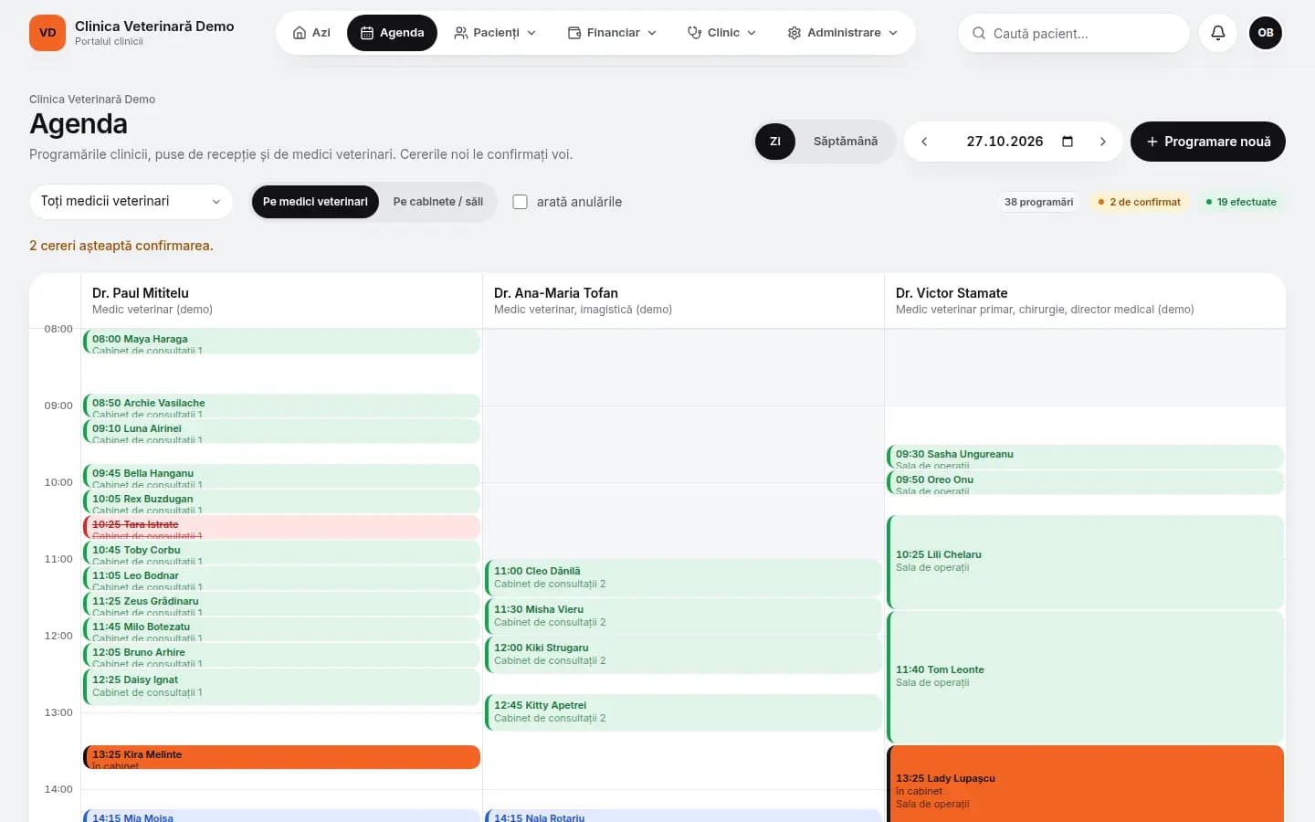Screen dimensions: 1315x822
Task: Open the cancelled 10:25 Tara Istrate appointment
Action: 281,527
